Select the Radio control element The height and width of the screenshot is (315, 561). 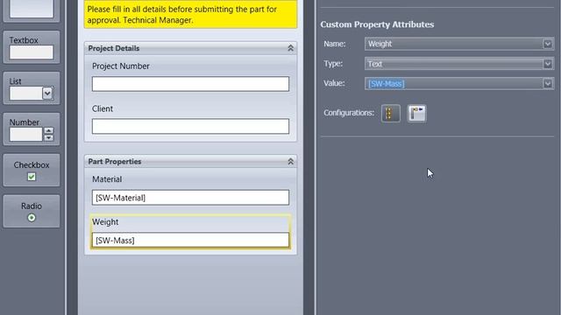coord(32,212)
